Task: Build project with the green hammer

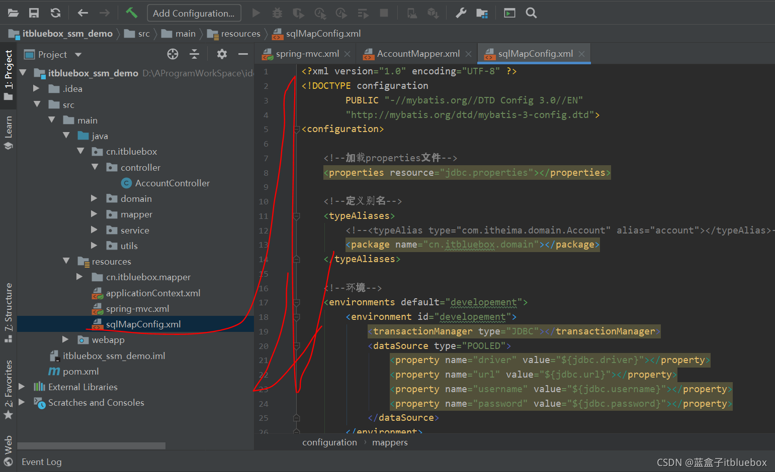Action: [132, 13]
